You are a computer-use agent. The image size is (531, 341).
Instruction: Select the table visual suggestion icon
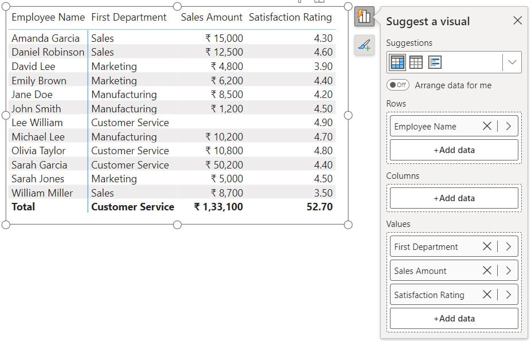coord(416,62)
